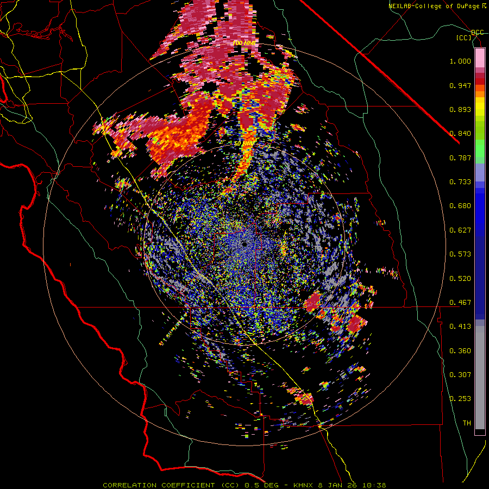Pick the light pink colorbar segment at top
The image size is (489, 489).
pos(480,58)
